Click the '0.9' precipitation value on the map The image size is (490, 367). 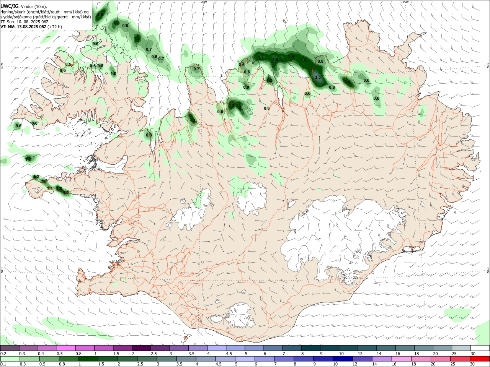tap(246, 87)
